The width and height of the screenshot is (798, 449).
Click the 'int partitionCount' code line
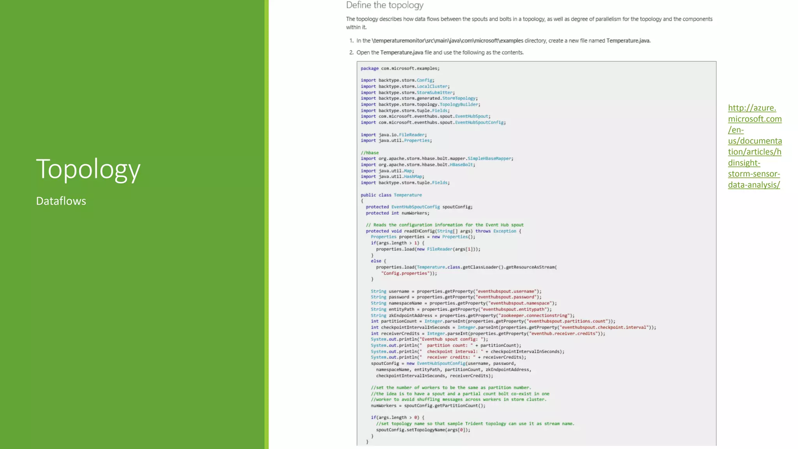(x=493, y=321)
